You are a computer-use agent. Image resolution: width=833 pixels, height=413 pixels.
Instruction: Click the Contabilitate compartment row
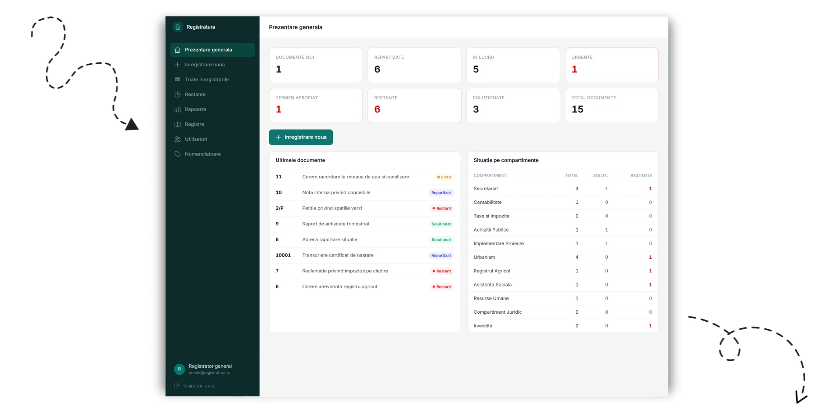(563, 203)
